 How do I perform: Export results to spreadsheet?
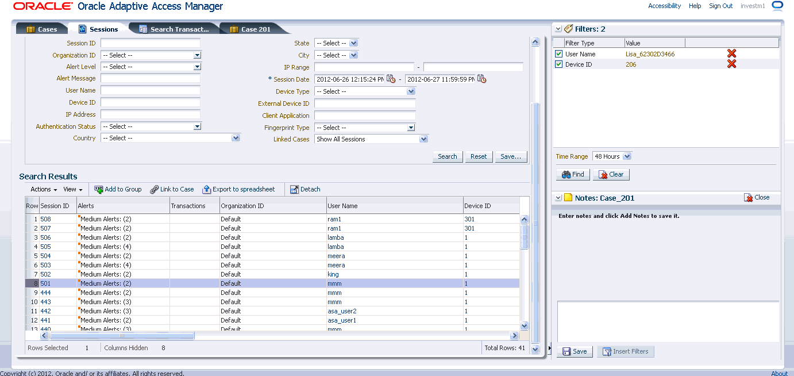click(x=239, y=189)
